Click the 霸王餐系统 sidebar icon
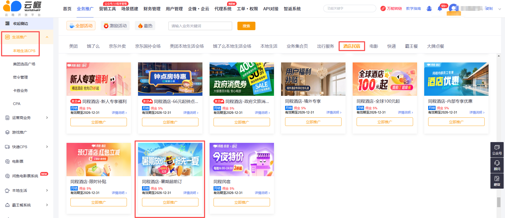 tap(7, 205)
